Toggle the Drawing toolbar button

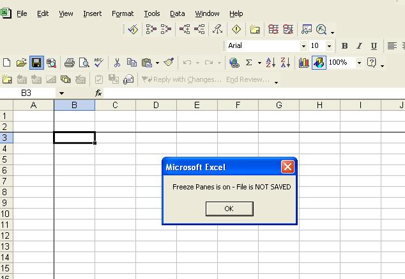pos(319,63)
